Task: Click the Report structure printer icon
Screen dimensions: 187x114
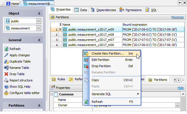Action: [x=6, y=80]
